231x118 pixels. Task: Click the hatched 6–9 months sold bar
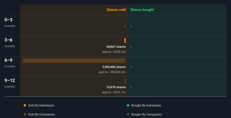74,61
